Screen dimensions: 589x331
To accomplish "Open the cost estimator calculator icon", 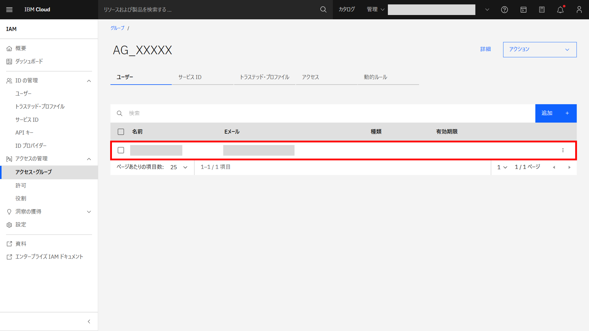I will pyautogui.click(x=542, y=10).
